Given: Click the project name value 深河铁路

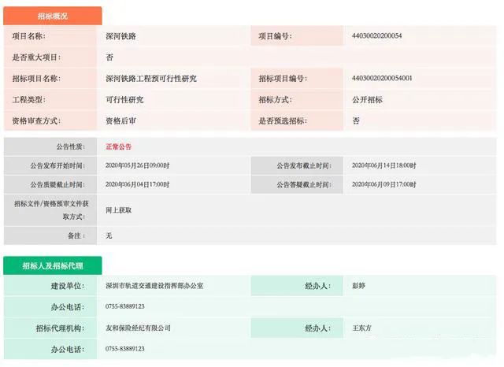Looking at the screenshot, I should point(120,36).
